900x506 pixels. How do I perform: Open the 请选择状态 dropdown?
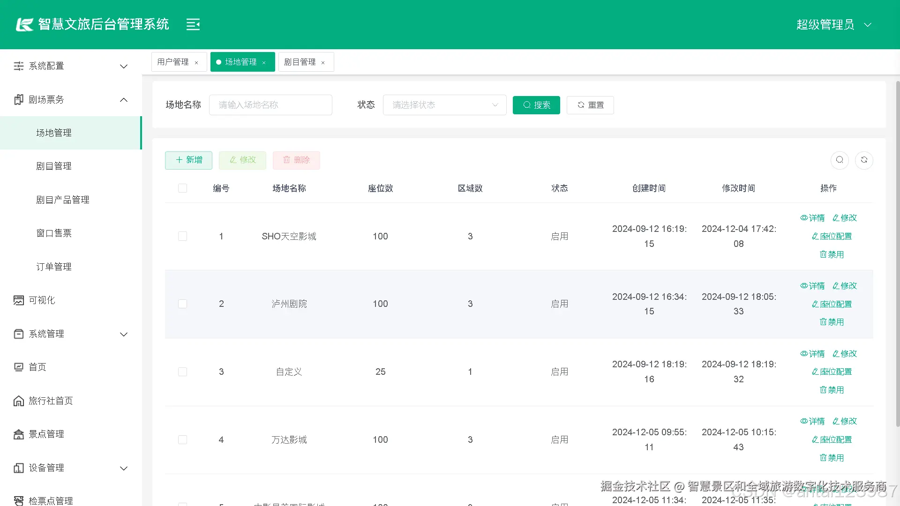444,105
